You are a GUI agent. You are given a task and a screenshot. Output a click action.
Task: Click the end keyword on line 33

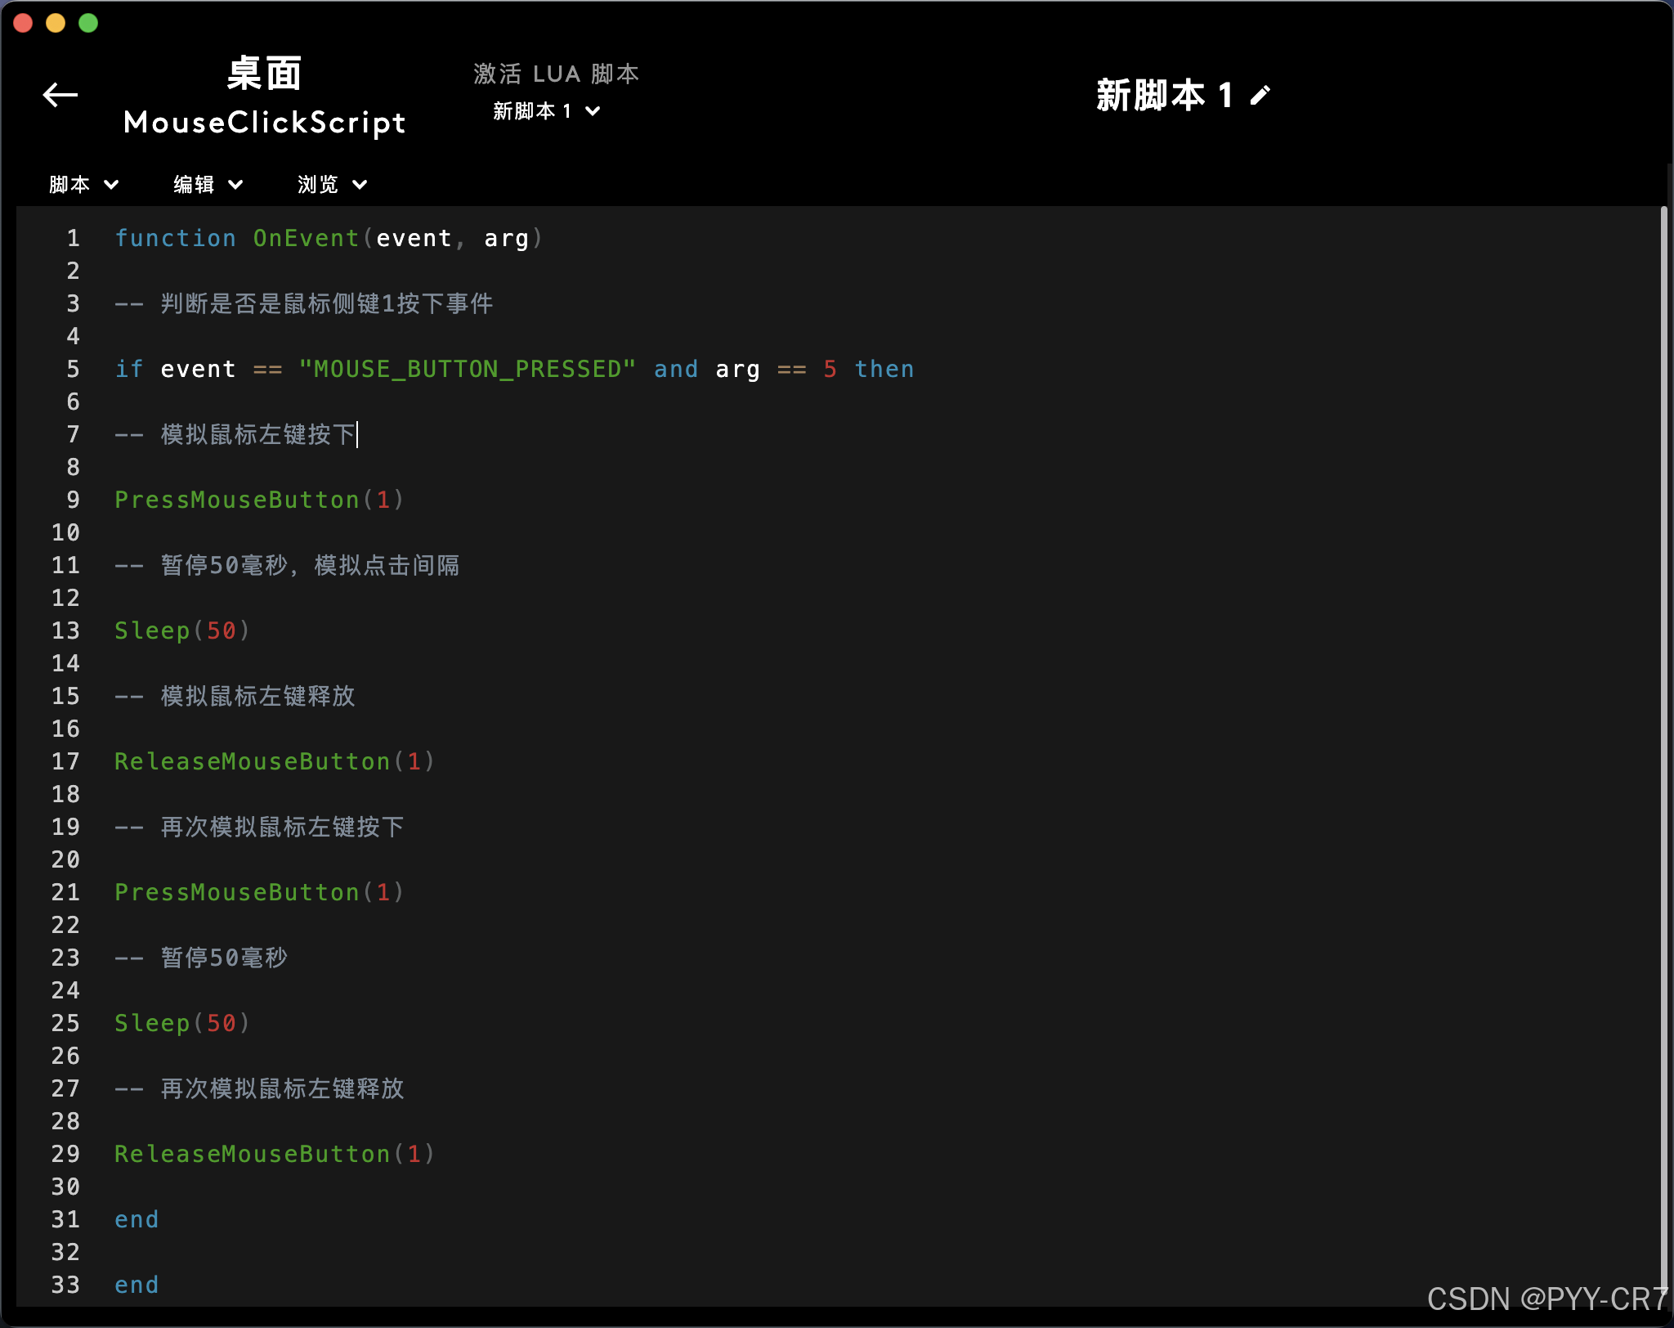click(x=137, y=1285)
